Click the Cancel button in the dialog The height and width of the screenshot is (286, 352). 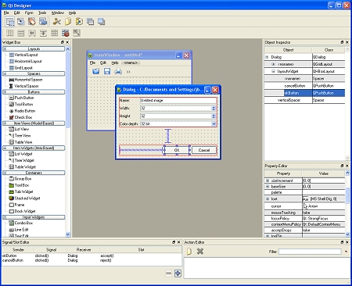(204, 150)
